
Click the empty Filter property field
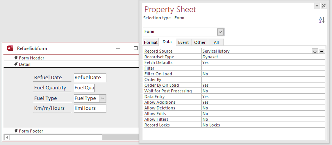pyautogui.click(x=263, y=69)
